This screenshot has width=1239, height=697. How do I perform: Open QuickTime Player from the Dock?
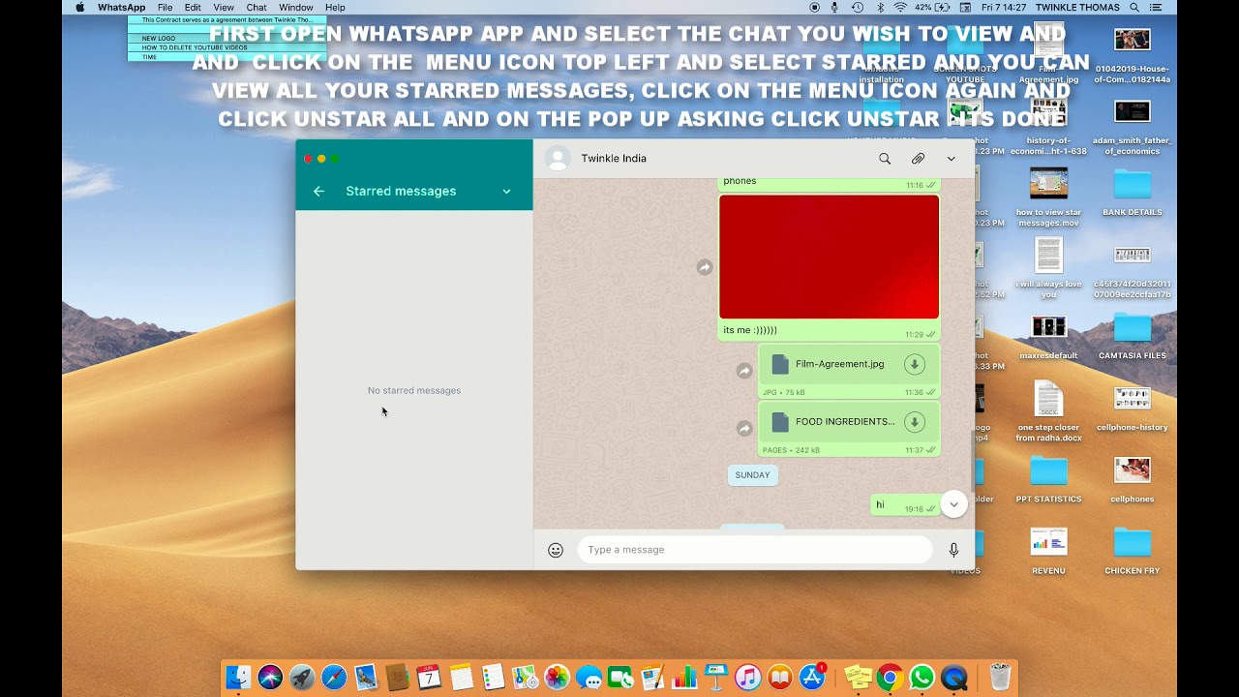(x=954, y=678)
